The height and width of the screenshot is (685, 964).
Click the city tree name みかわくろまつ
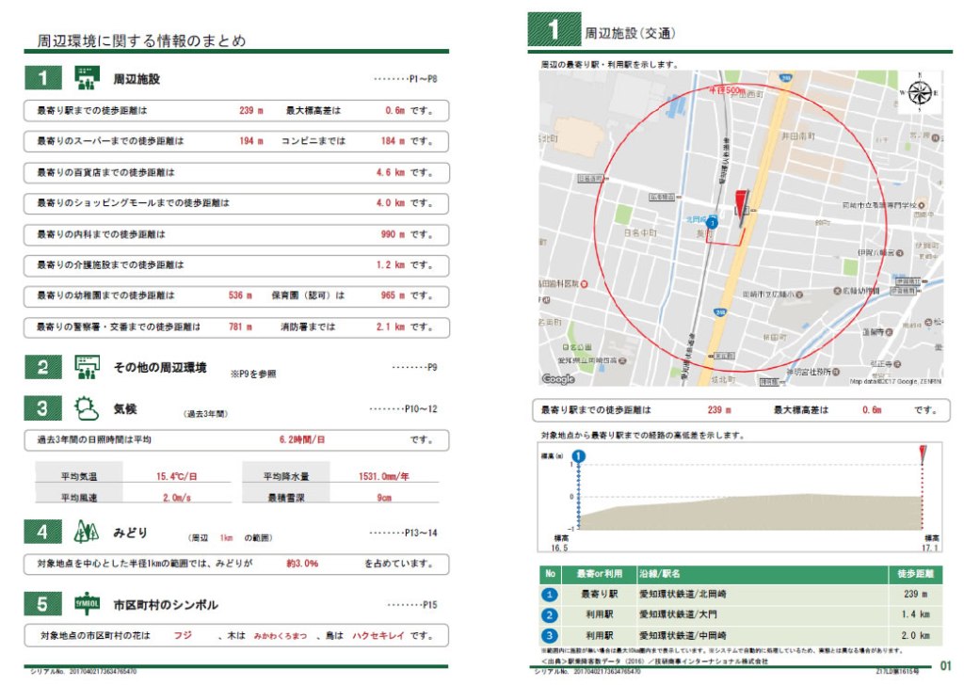pyautogui.click(x=281, y=635)
